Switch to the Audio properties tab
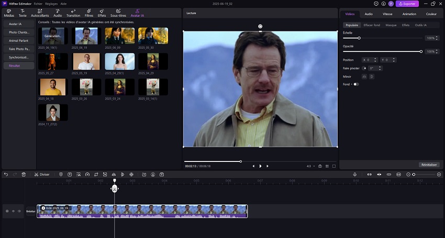Screen dimensions: 445x238 (x=369, y=14)
